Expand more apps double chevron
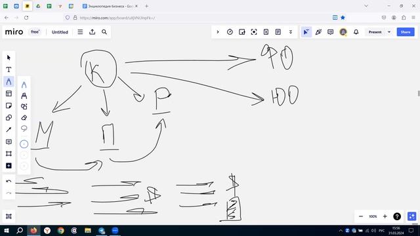The height and width of the screenshot is (236, 420). pos(290,32)
